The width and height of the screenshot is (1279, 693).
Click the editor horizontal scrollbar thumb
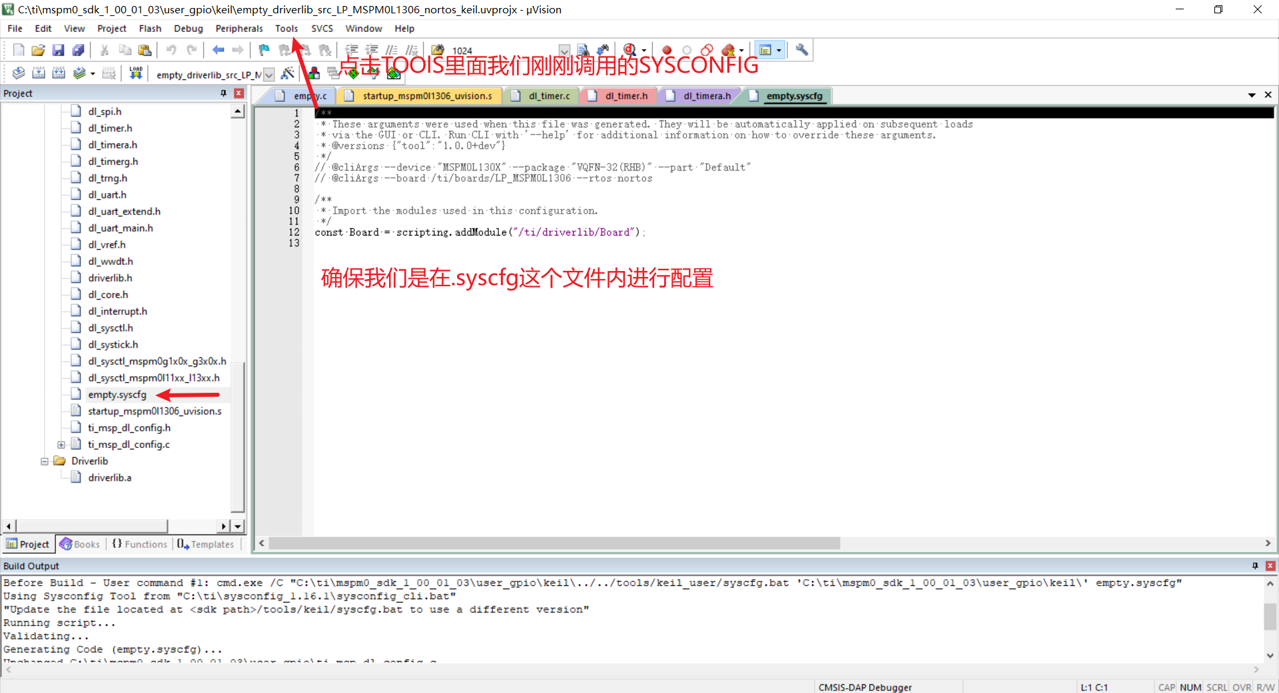coord(554,543)
